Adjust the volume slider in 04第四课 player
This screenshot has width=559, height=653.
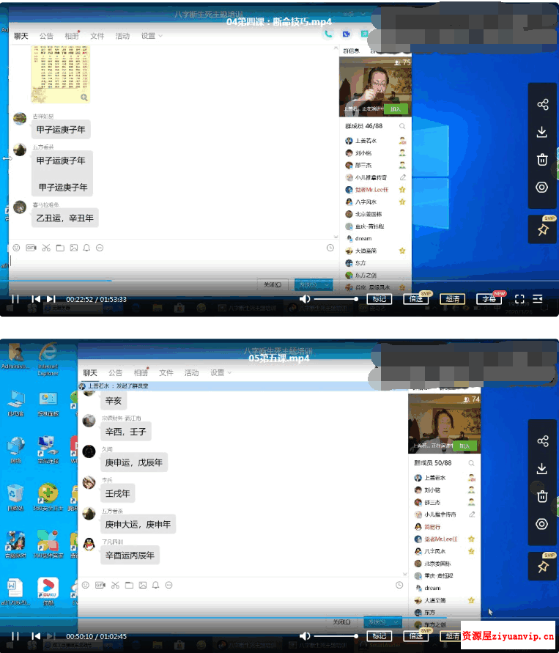[336, 299]
